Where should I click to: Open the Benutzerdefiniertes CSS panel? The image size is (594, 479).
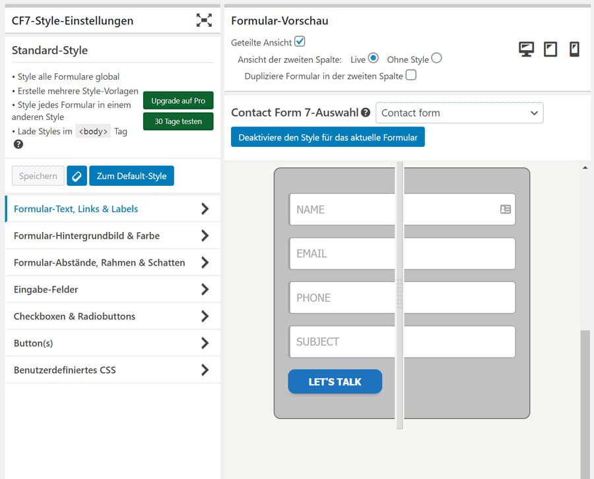112,370
